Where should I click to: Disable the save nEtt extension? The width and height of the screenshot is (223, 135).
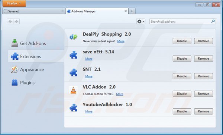coord(182,59)
